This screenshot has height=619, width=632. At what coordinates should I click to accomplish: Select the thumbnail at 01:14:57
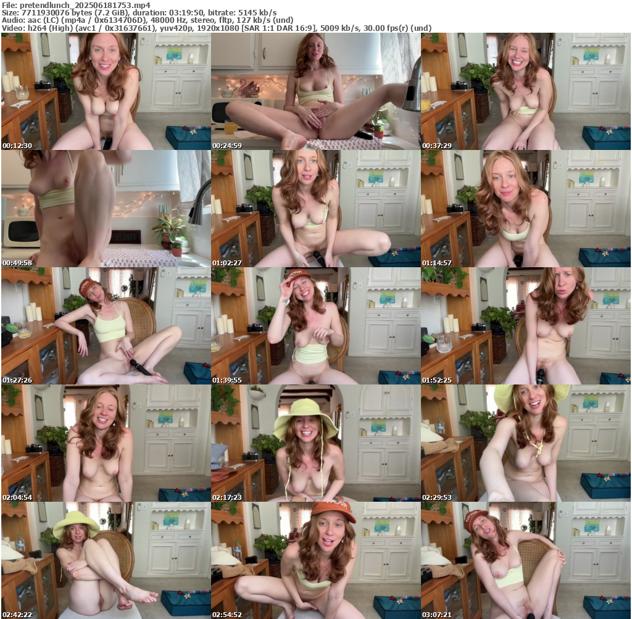pos(525,209)
